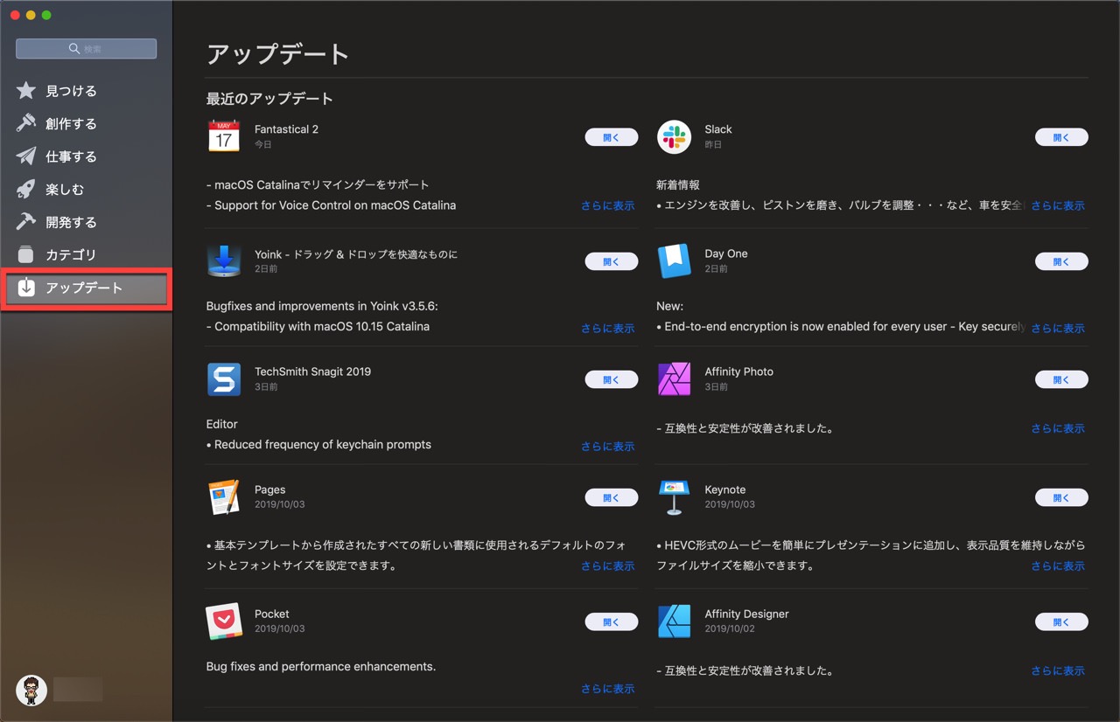Click the Pages app icon
This screenshot has height=722, width=1120.
pyautogui.click(x=224, y=497)
